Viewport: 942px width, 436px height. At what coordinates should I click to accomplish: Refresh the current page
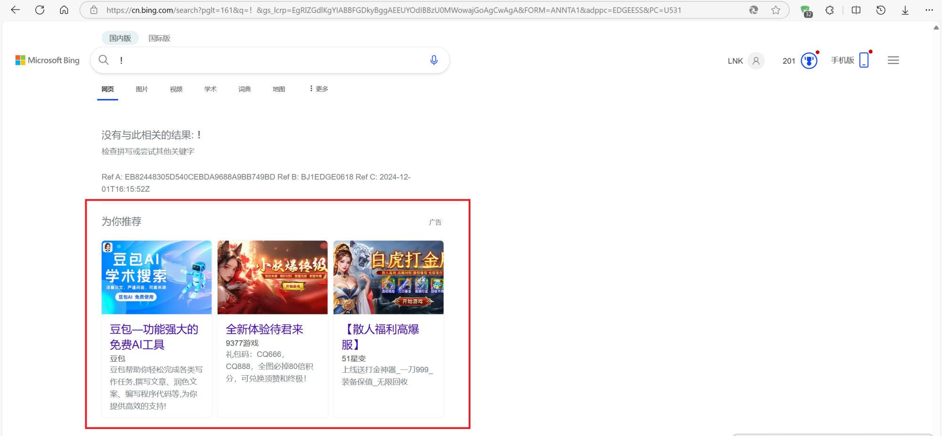[40, 10]
